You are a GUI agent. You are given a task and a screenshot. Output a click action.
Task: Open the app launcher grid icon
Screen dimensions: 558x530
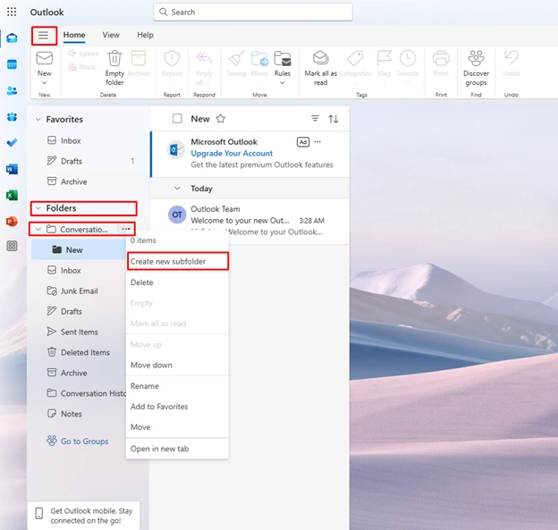click(x=12, y=12)
